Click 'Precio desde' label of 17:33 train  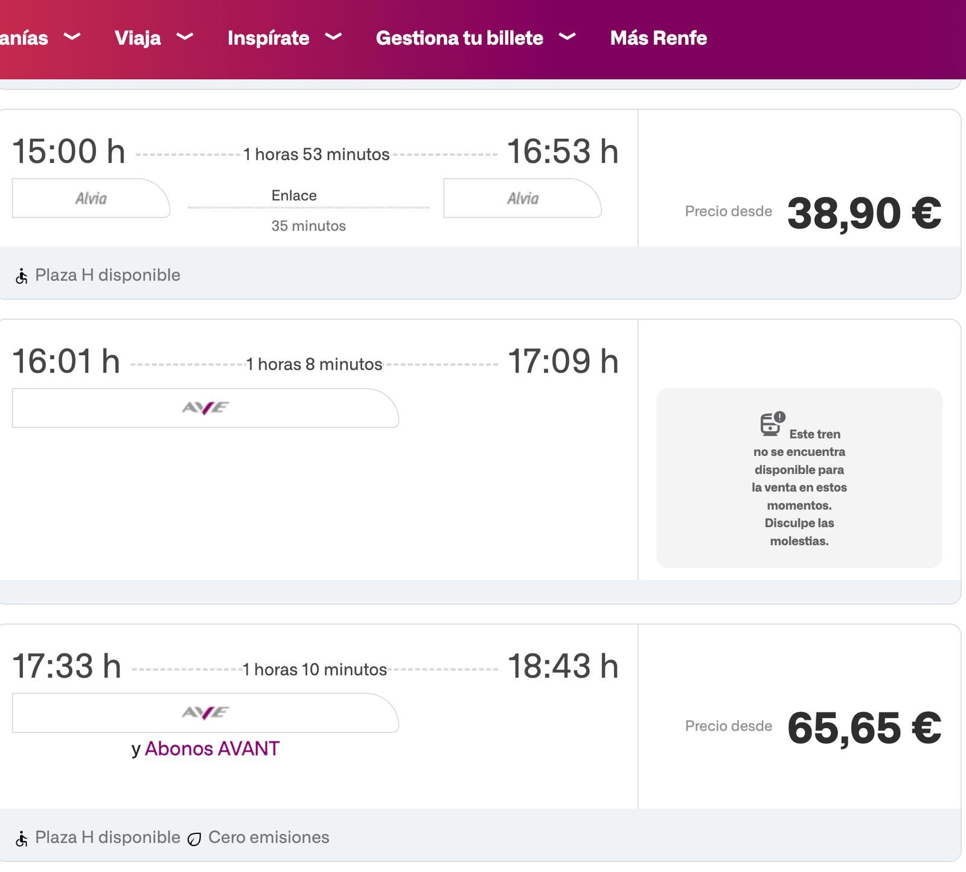coord(728,726)
